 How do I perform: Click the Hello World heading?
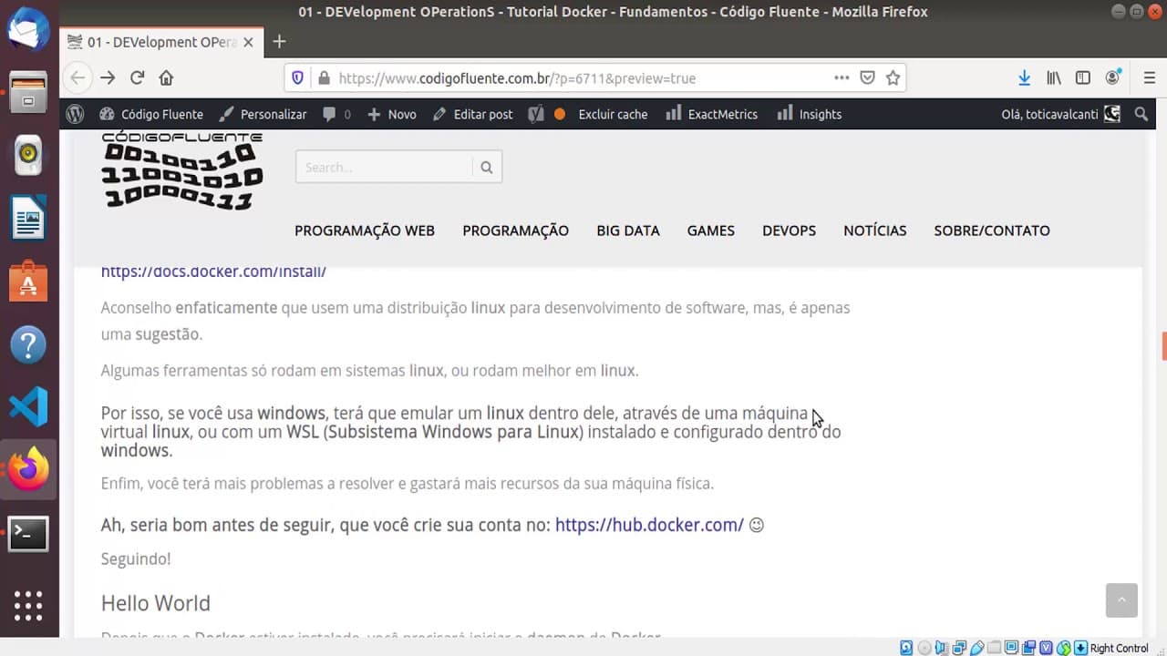coord(155,603)
